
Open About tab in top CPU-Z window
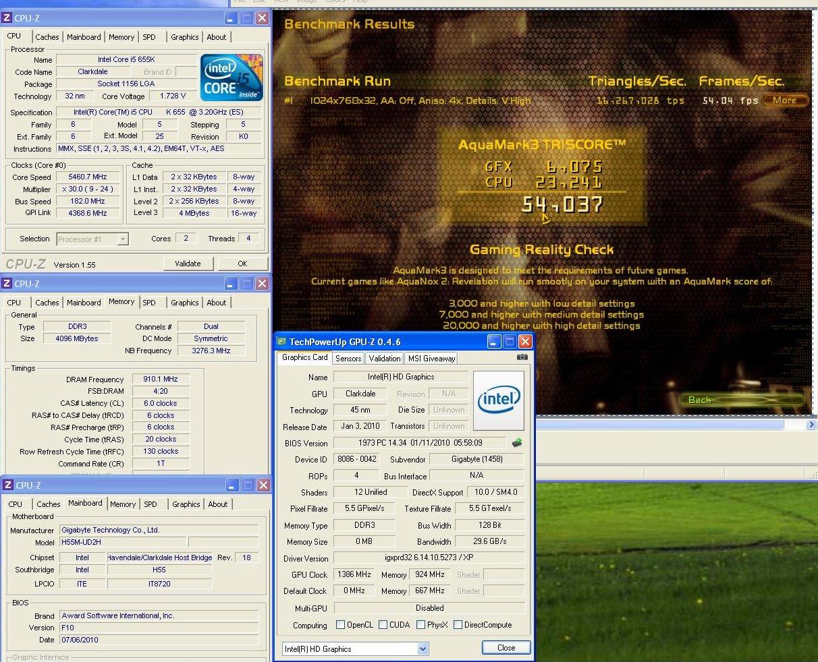(217, 37)
